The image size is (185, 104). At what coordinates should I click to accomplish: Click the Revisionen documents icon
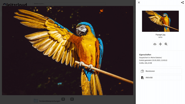142,71
